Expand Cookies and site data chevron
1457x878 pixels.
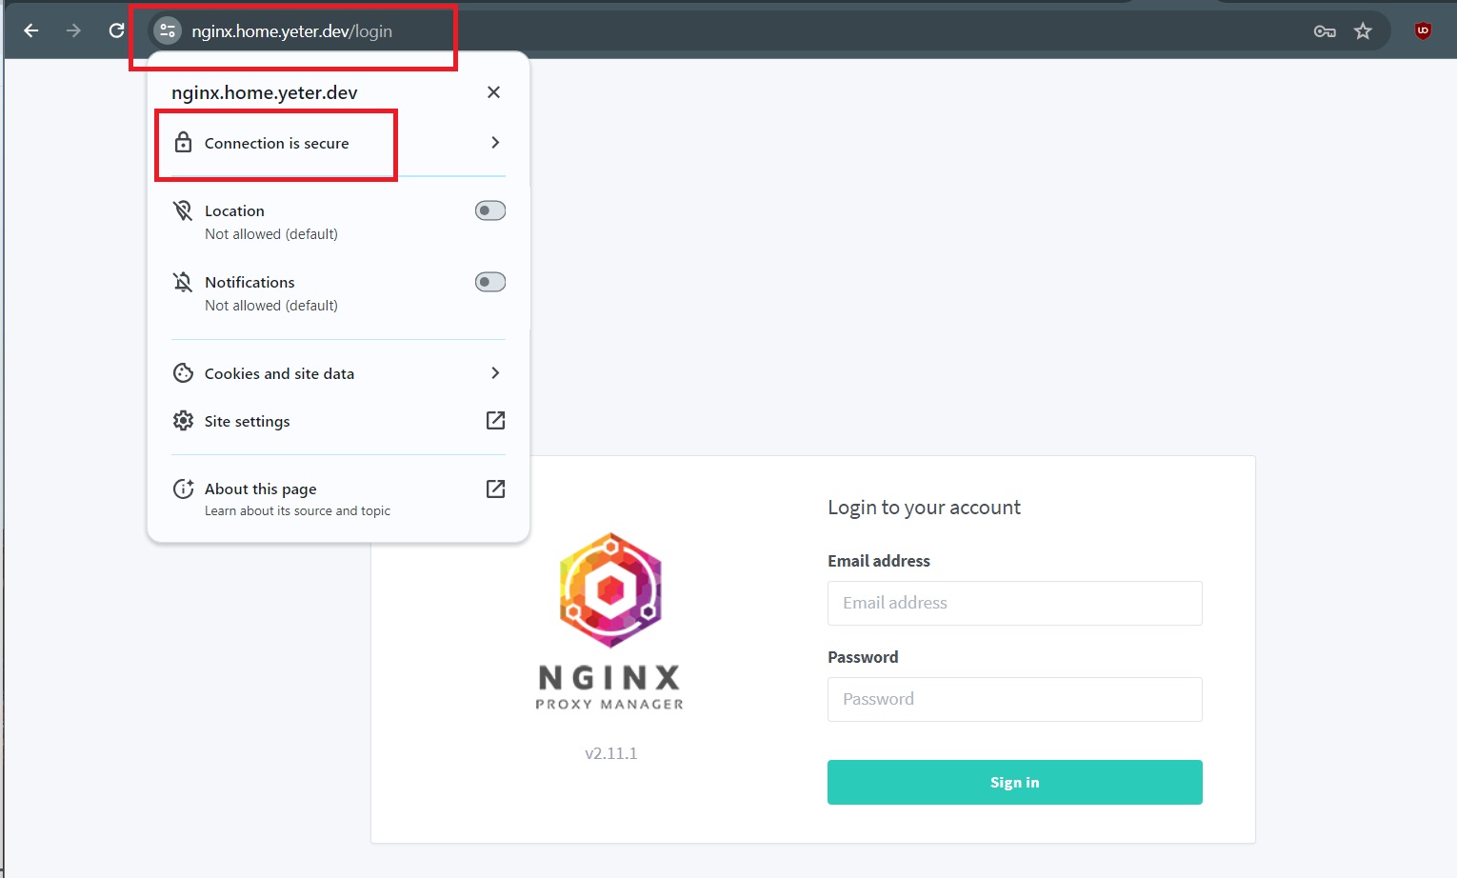tap(495, 373)
